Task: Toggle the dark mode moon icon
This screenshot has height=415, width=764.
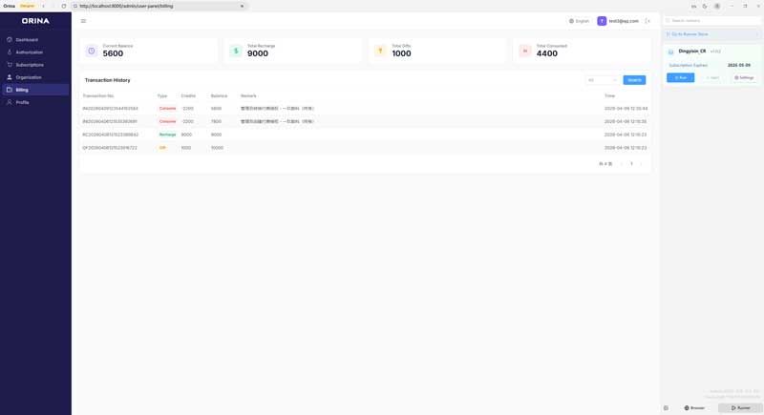Action: pos(705,6)
